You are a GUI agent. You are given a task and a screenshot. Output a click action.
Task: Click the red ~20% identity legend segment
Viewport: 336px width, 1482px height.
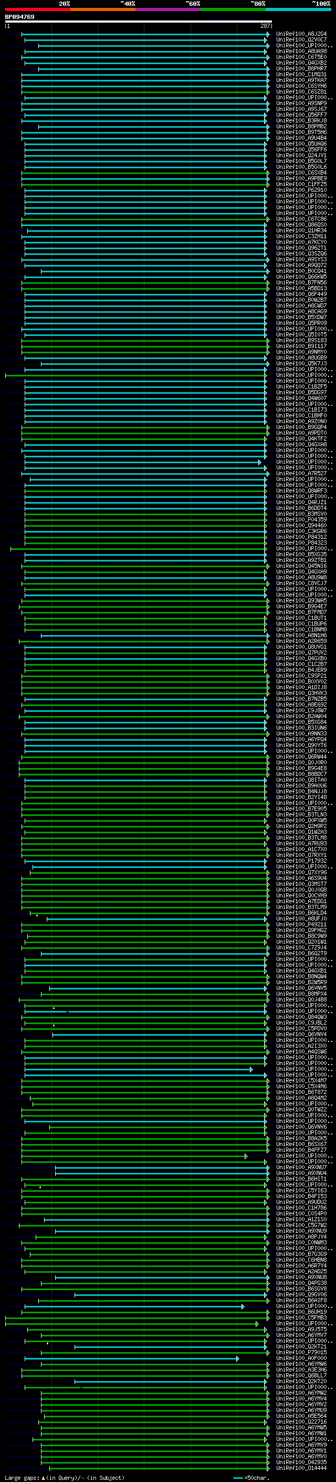[x=38, y=9]
